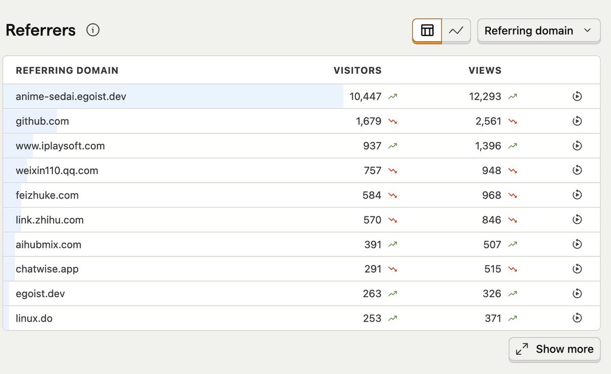Play session replays for www.iplaysoft.com
The width and height of the screenshot is (611, 374).
coord(577,146)
